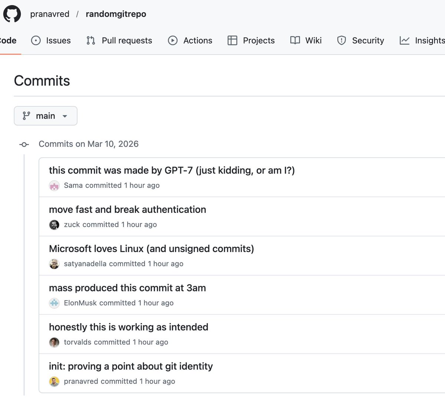
Task: Open 'Microsoft loves Linux' commit
Action: [151, 249]
